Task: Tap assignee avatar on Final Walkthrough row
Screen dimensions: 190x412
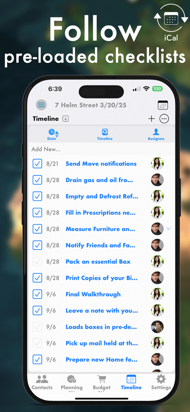Action: (157, 294)
